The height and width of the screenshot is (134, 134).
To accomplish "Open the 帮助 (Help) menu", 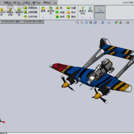I will (47, 3).
